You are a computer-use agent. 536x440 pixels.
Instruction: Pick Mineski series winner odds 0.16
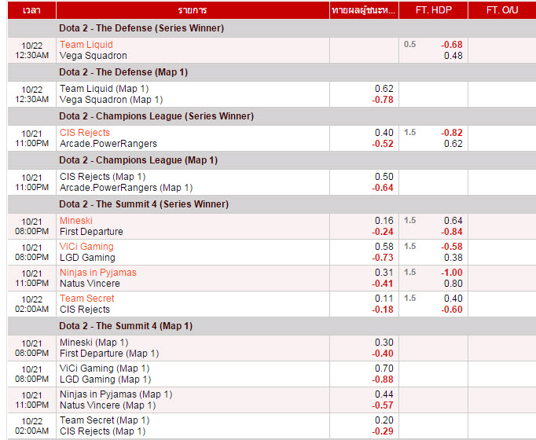coord(384,221)
